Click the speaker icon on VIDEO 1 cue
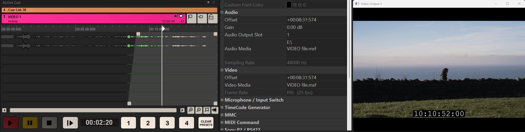 176,16
